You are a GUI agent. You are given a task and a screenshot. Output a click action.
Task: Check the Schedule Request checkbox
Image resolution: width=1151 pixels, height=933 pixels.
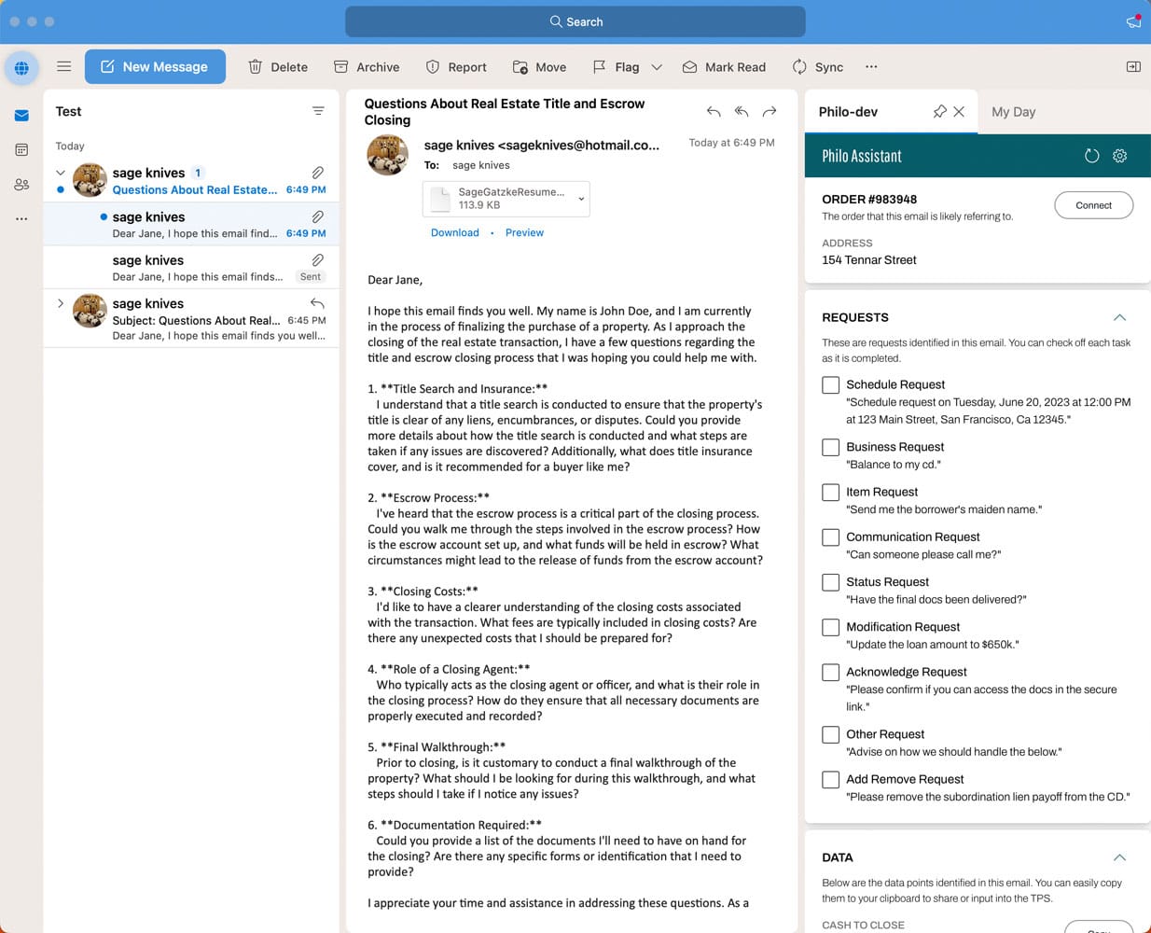[830, 385]
